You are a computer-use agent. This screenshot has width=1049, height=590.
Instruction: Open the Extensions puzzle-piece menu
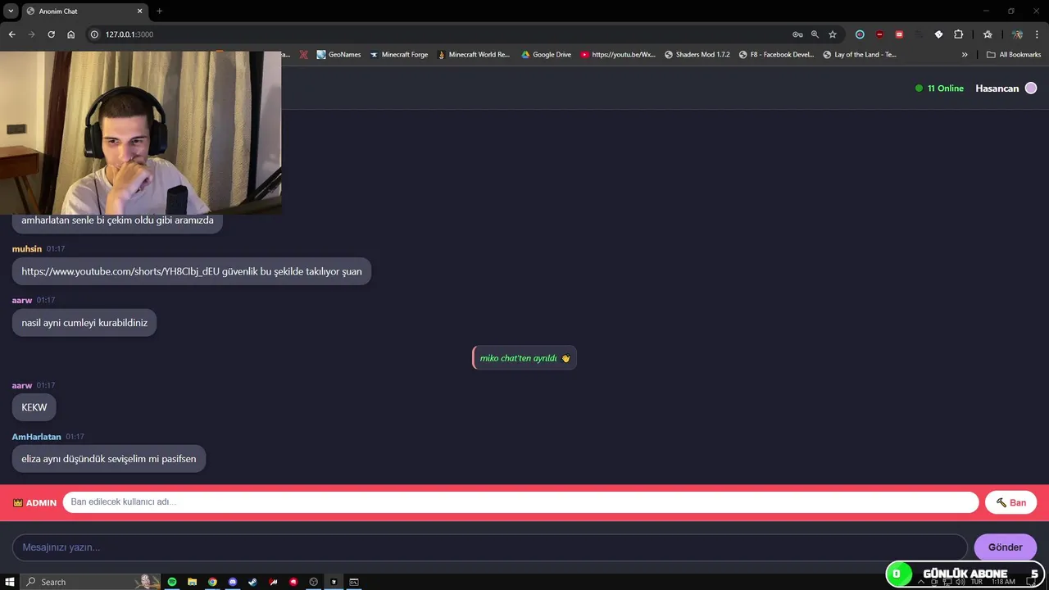[x=958, y=34]
